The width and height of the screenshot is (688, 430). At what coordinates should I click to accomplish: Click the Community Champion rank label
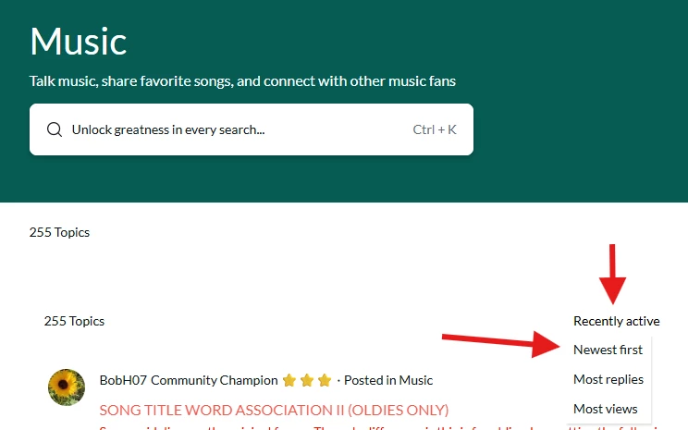tap(215, 380)
